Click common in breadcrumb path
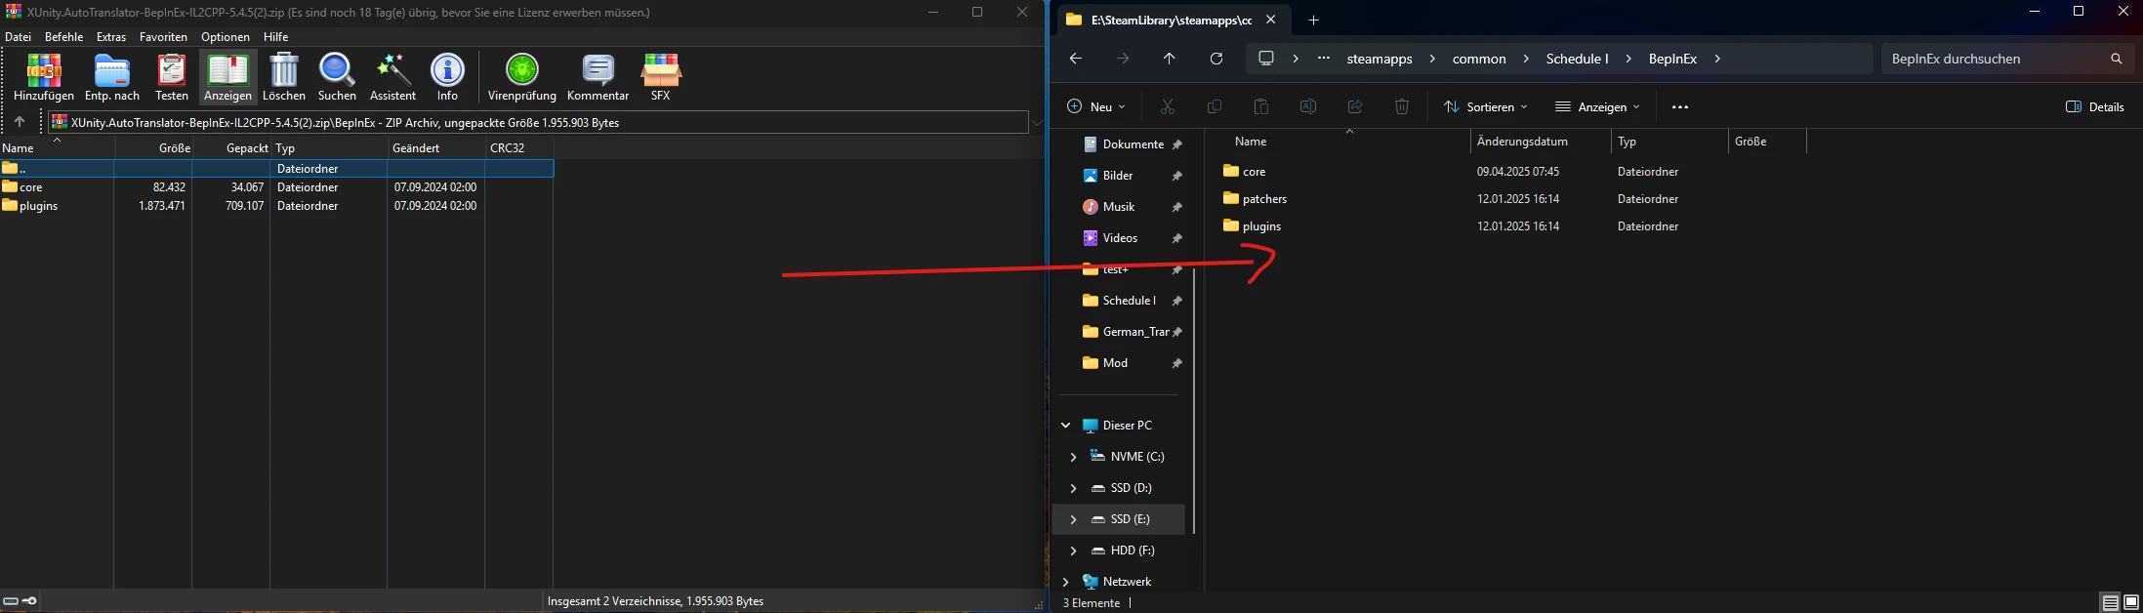The height and width of the screenshot is (613, 2143). pyautogui.click(x=1479, y=59)
